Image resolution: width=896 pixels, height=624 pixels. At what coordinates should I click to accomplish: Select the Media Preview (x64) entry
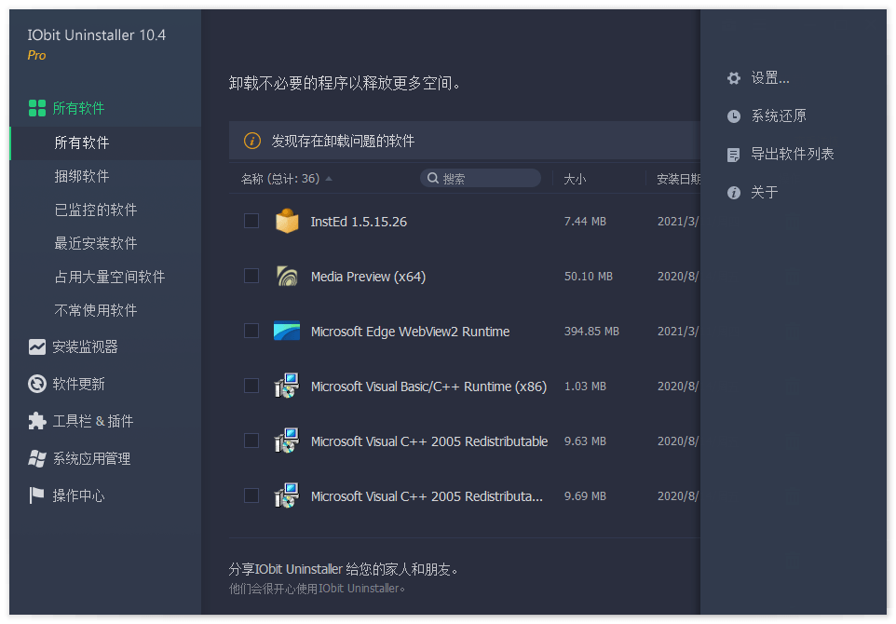(368, 277)
